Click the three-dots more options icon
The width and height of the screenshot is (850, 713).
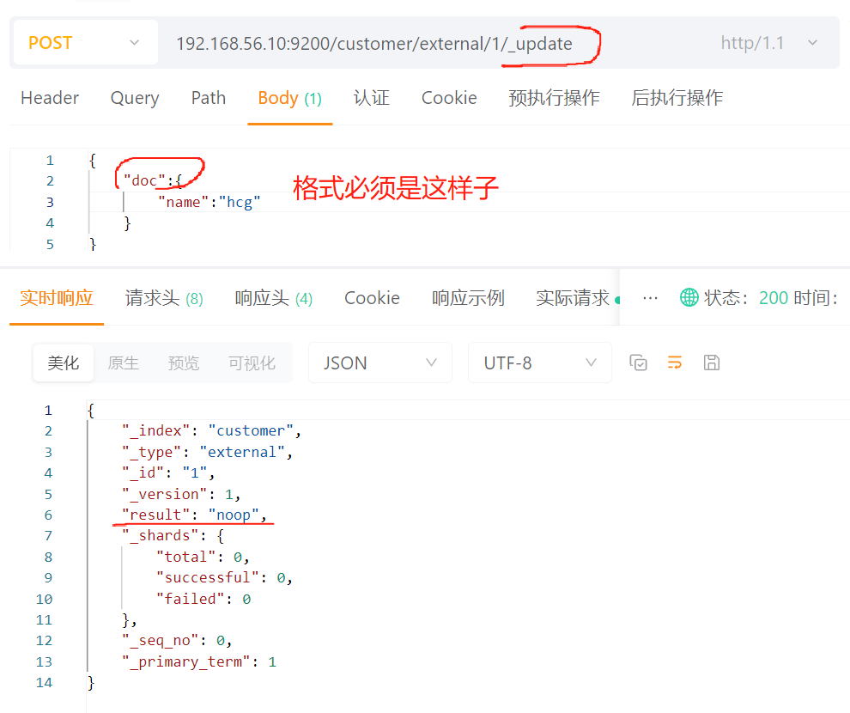pyautogui.click(x=650, y=298)
